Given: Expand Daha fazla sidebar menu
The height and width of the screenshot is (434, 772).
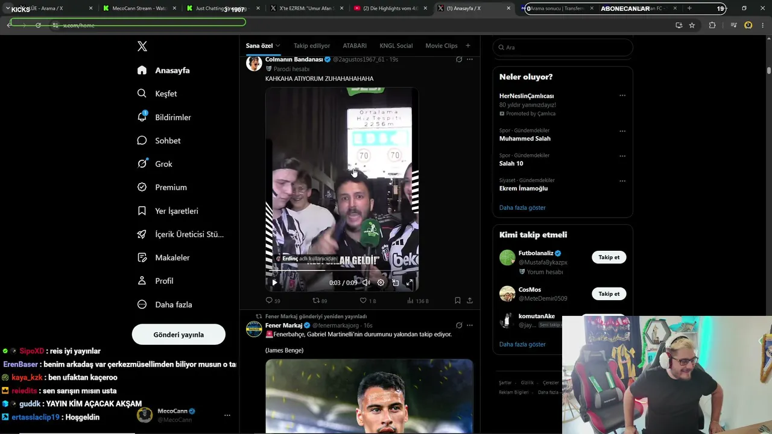Looking at the screenshot, I should 165,304.
